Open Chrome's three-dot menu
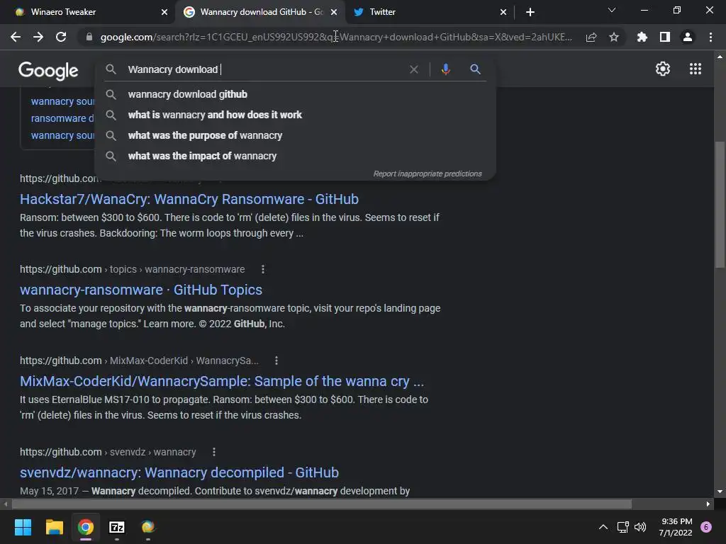Image resolution: width=726 pixels, height=544 pixels. [710, 37]
